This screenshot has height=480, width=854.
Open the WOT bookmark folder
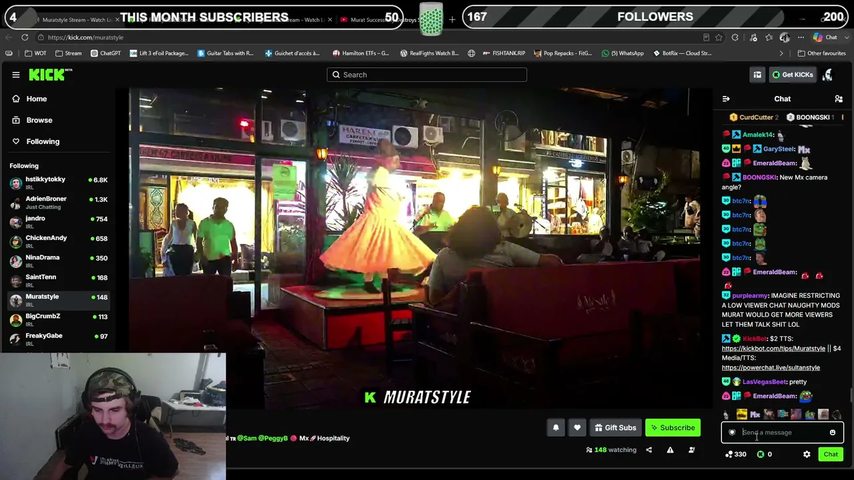point(36,53)
